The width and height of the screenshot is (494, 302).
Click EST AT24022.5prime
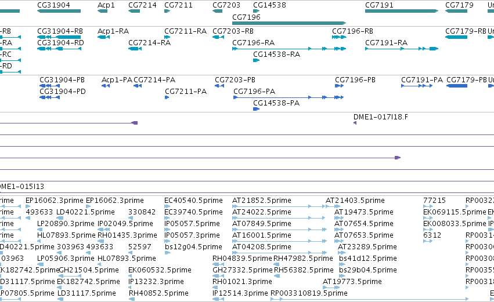point(261,212)
